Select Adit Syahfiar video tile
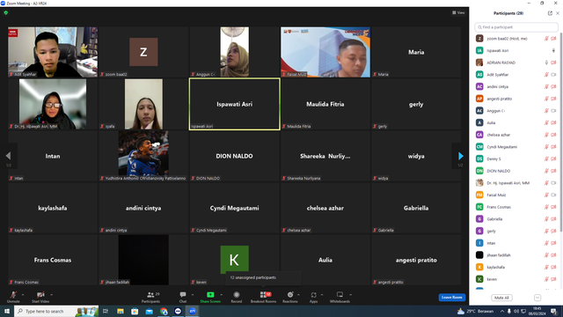This screenshot has height=317, width=563. [x=53, y=52]
